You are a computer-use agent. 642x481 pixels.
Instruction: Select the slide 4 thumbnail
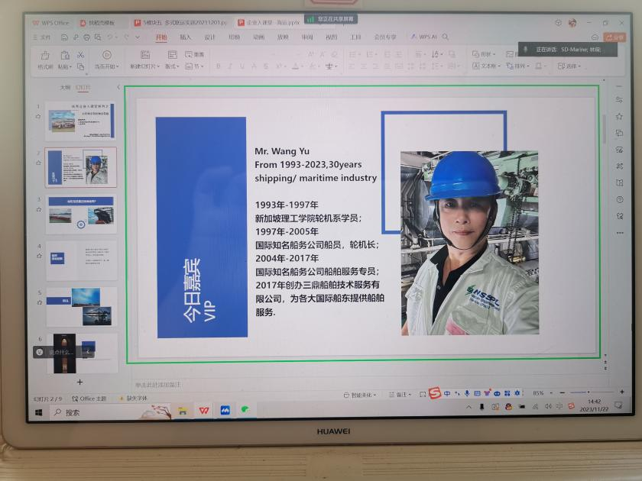pos(81,260)
